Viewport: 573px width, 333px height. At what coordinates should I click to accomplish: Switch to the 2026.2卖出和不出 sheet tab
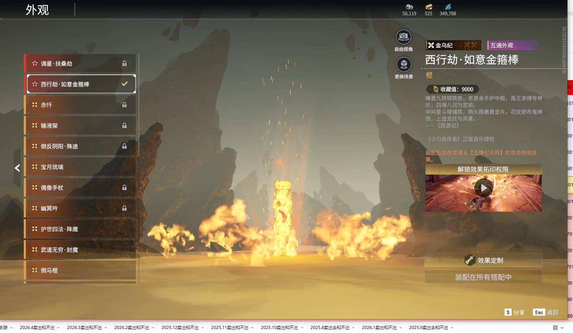[x=131, y=328]
